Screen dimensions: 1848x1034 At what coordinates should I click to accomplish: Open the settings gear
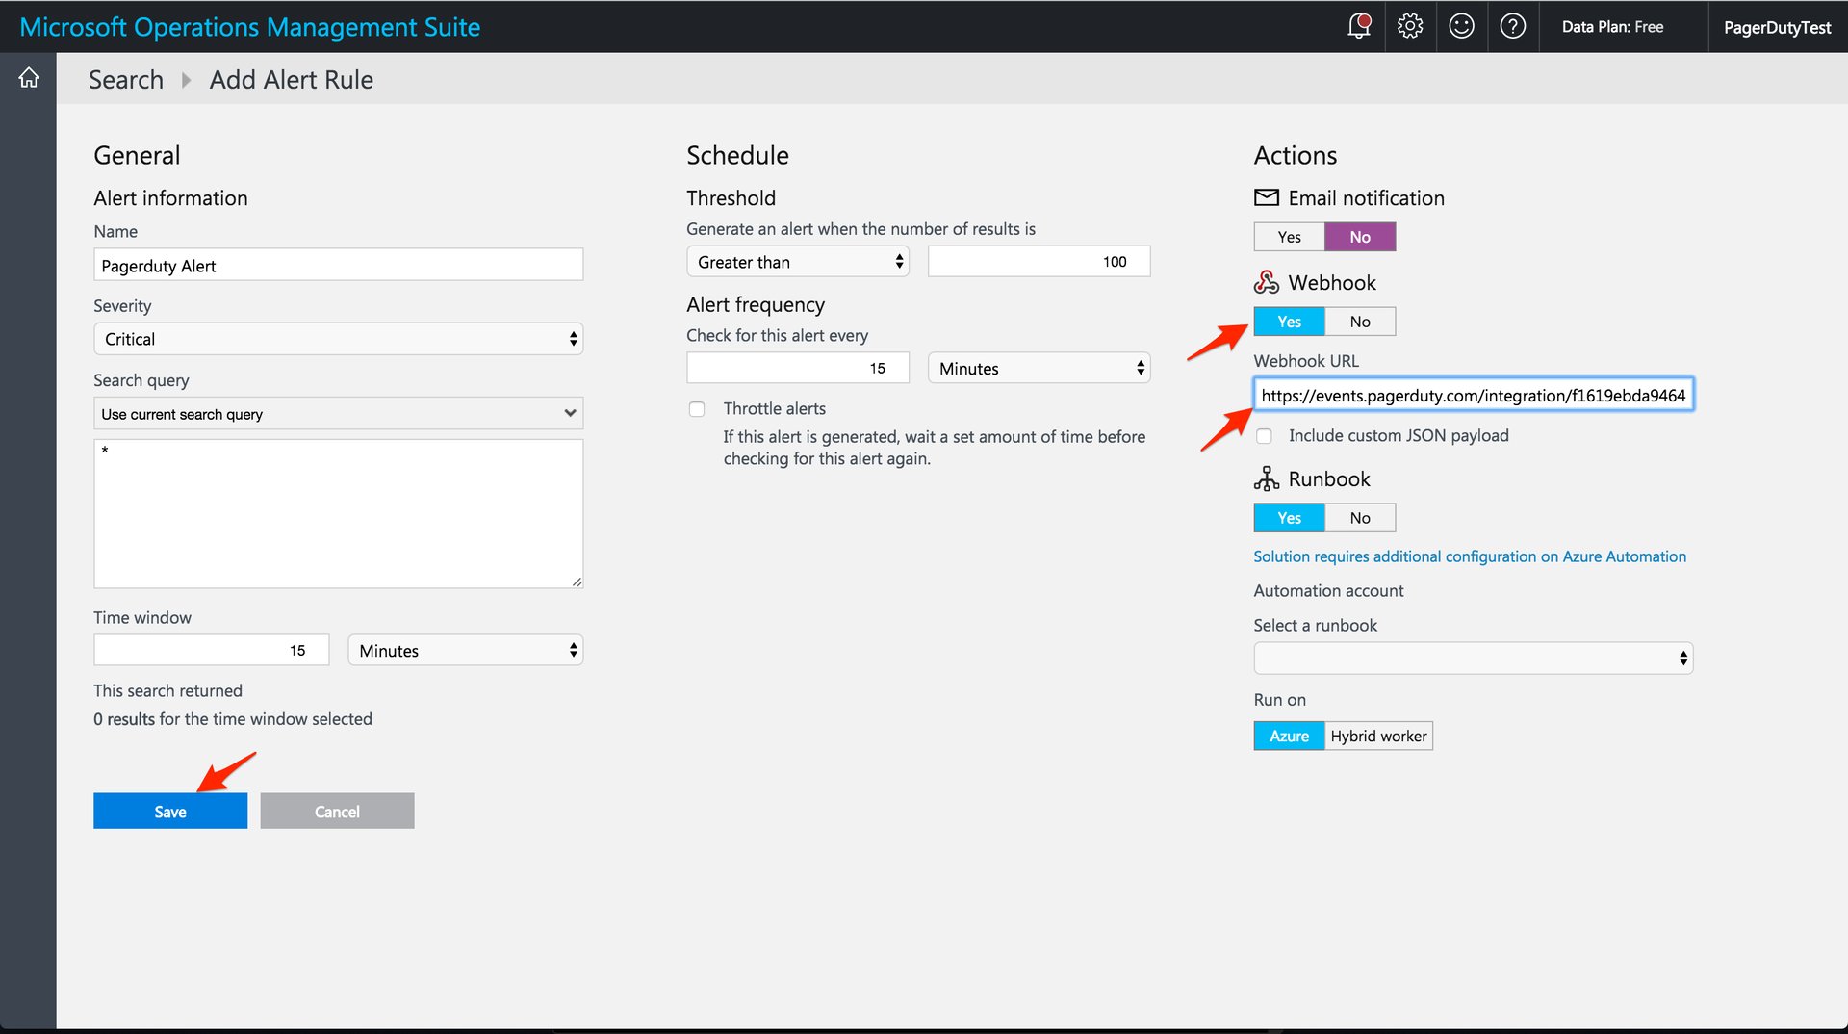pos(1410,26)
